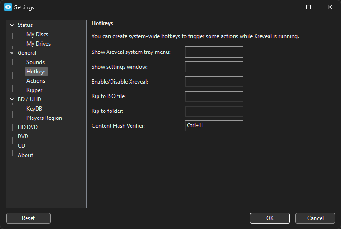
Task: Click the Content Hash Verifier field showing Ctrl+H
Action: tap(214, 126)
